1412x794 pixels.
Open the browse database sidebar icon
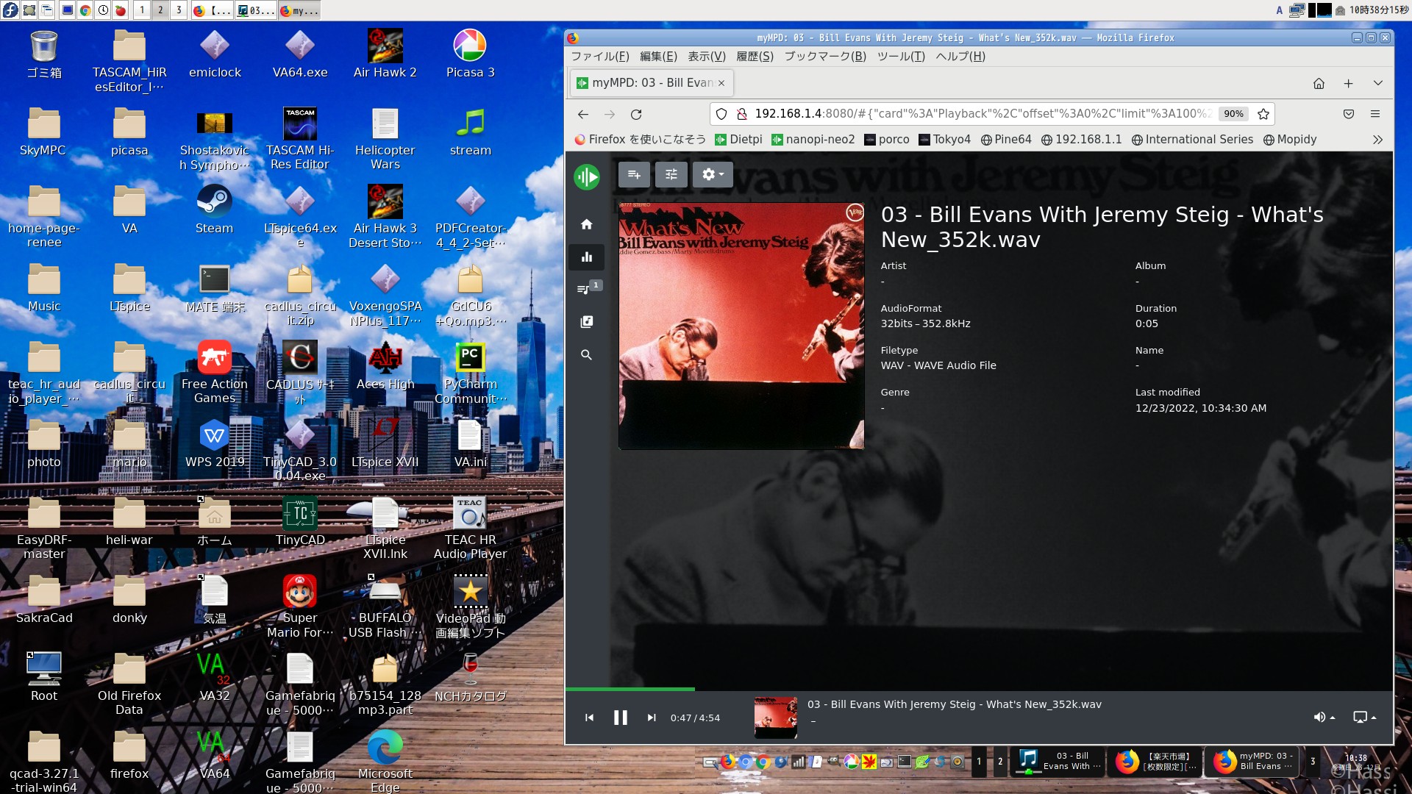pyautogui.click(x=586, y=322)
